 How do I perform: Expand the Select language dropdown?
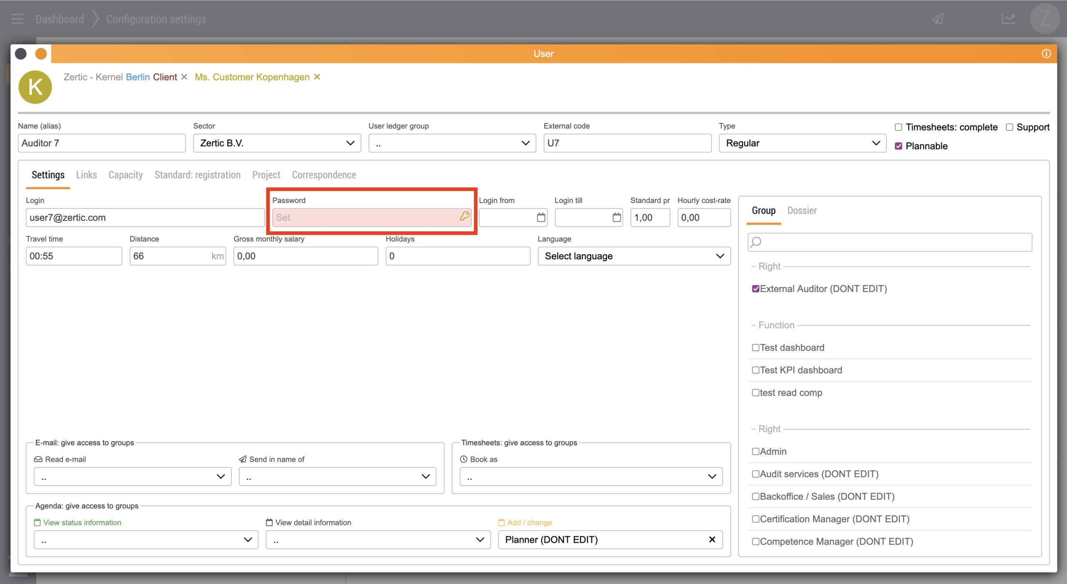[634, 256]
